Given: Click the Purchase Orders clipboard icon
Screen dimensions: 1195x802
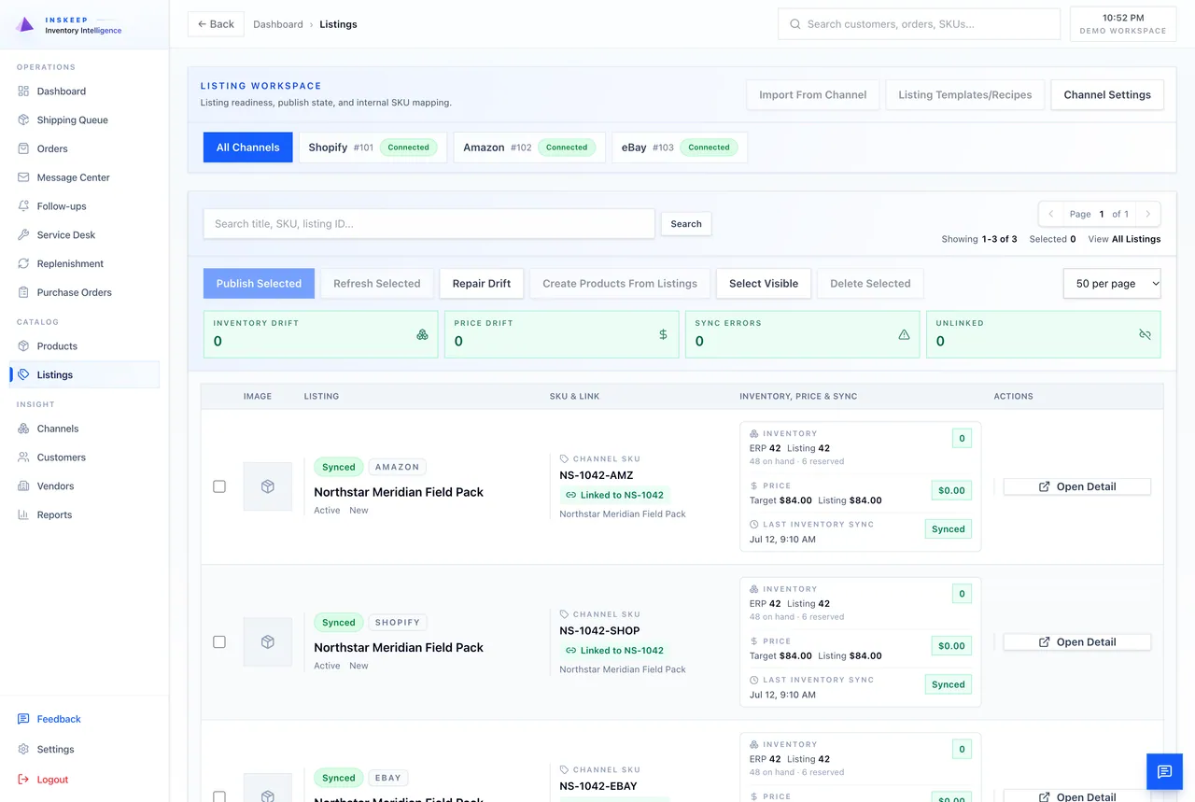Looking at the screenshot, I should [23, 292].
